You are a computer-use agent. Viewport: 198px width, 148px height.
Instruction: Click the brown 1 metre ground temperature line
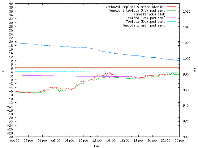click(97, 67)
